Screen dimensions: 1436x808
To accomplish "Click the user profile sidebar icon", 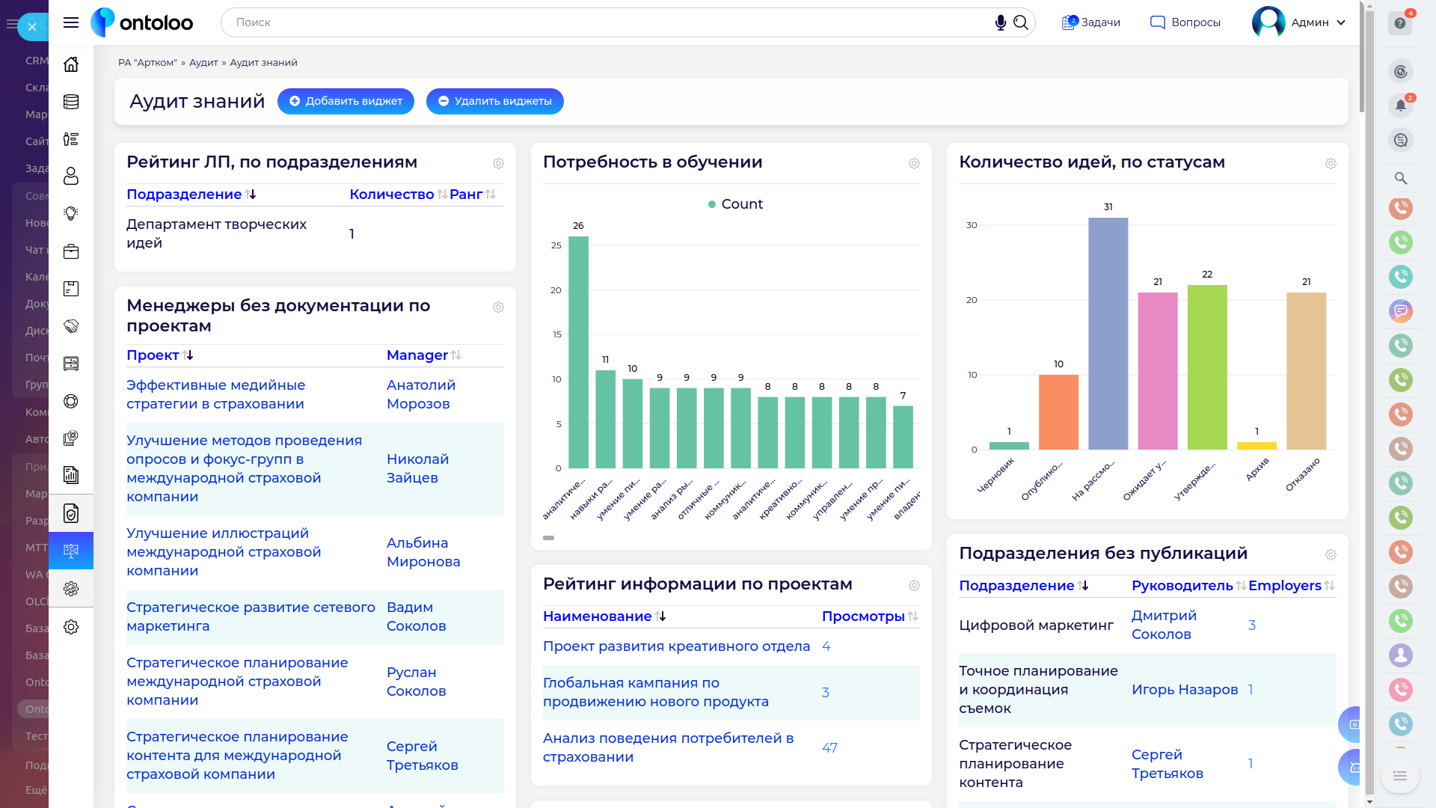I will pyautogui.click(x=71, y=177).
